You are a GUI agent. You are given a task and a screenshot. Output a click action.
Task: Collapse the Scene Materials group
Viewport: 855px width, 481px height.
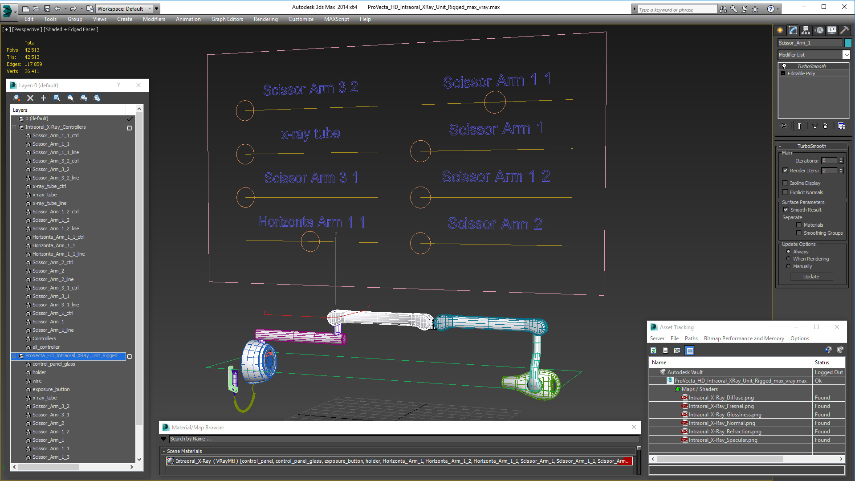164,451
